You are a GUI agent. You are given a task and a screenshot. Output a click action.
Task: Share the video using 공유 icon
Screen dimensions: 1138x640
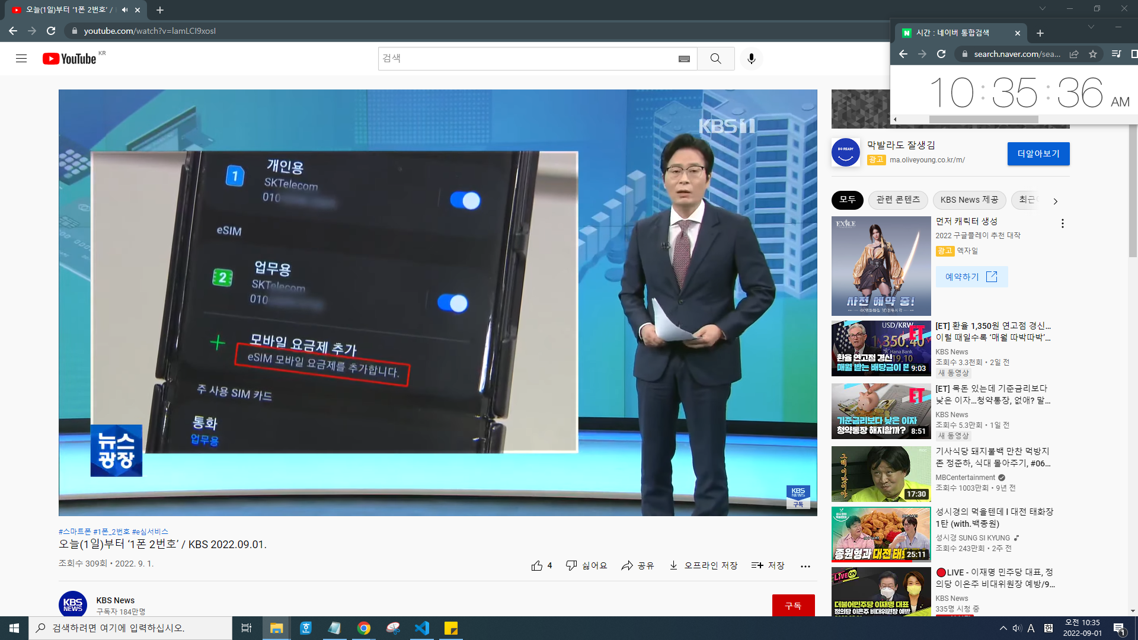[x=637, y=565]
